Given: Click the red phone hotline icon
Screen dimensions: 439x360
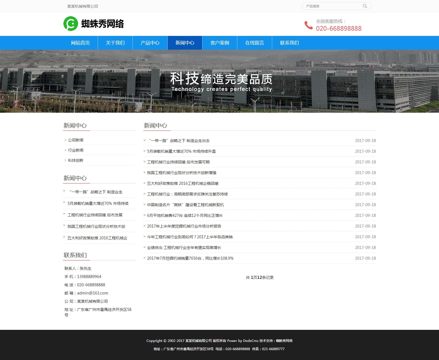Looking at the screenshot, I should (x=308, y=25).
